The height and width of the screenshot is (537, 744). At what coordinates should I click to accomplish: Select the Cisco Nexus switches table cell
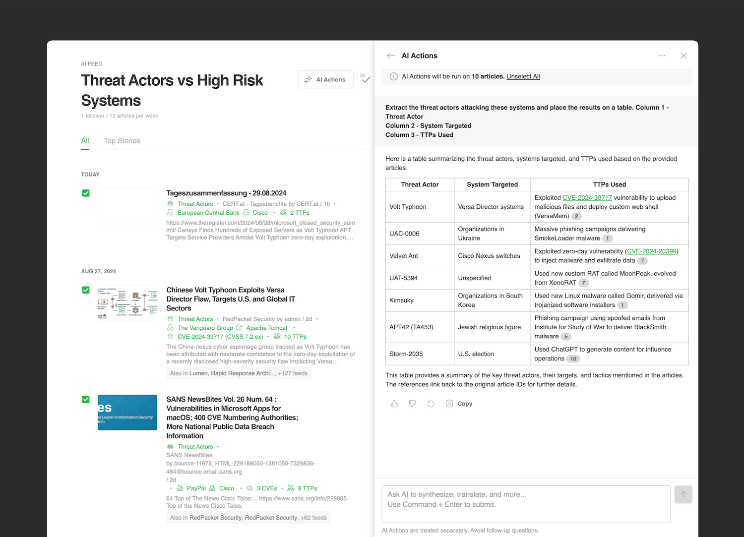pyautogui.click(x=492, y=256)
